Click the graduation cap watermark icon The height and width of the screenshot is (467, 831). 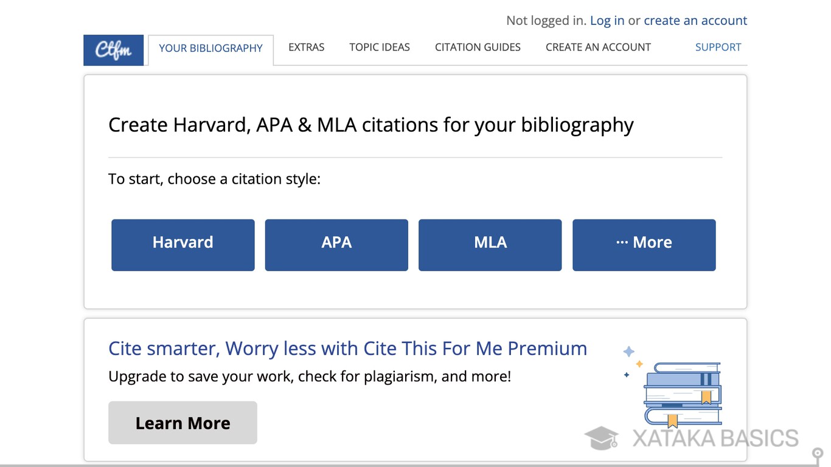(x=602, y=438)
